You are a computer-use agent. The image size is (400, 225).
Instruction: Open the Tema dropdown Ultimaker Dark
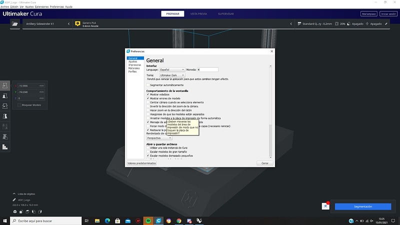click(172, 75)
